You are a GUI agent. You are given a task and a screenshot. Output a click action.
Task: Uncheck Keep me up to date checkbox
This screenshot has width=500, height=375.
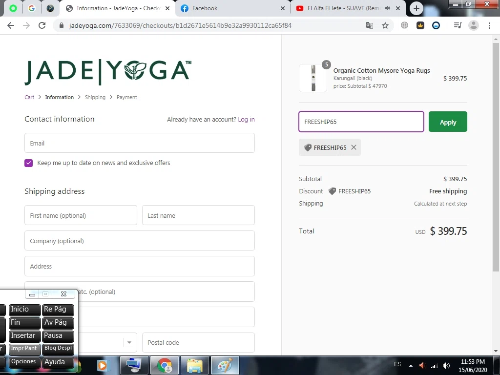click(29, 163)
